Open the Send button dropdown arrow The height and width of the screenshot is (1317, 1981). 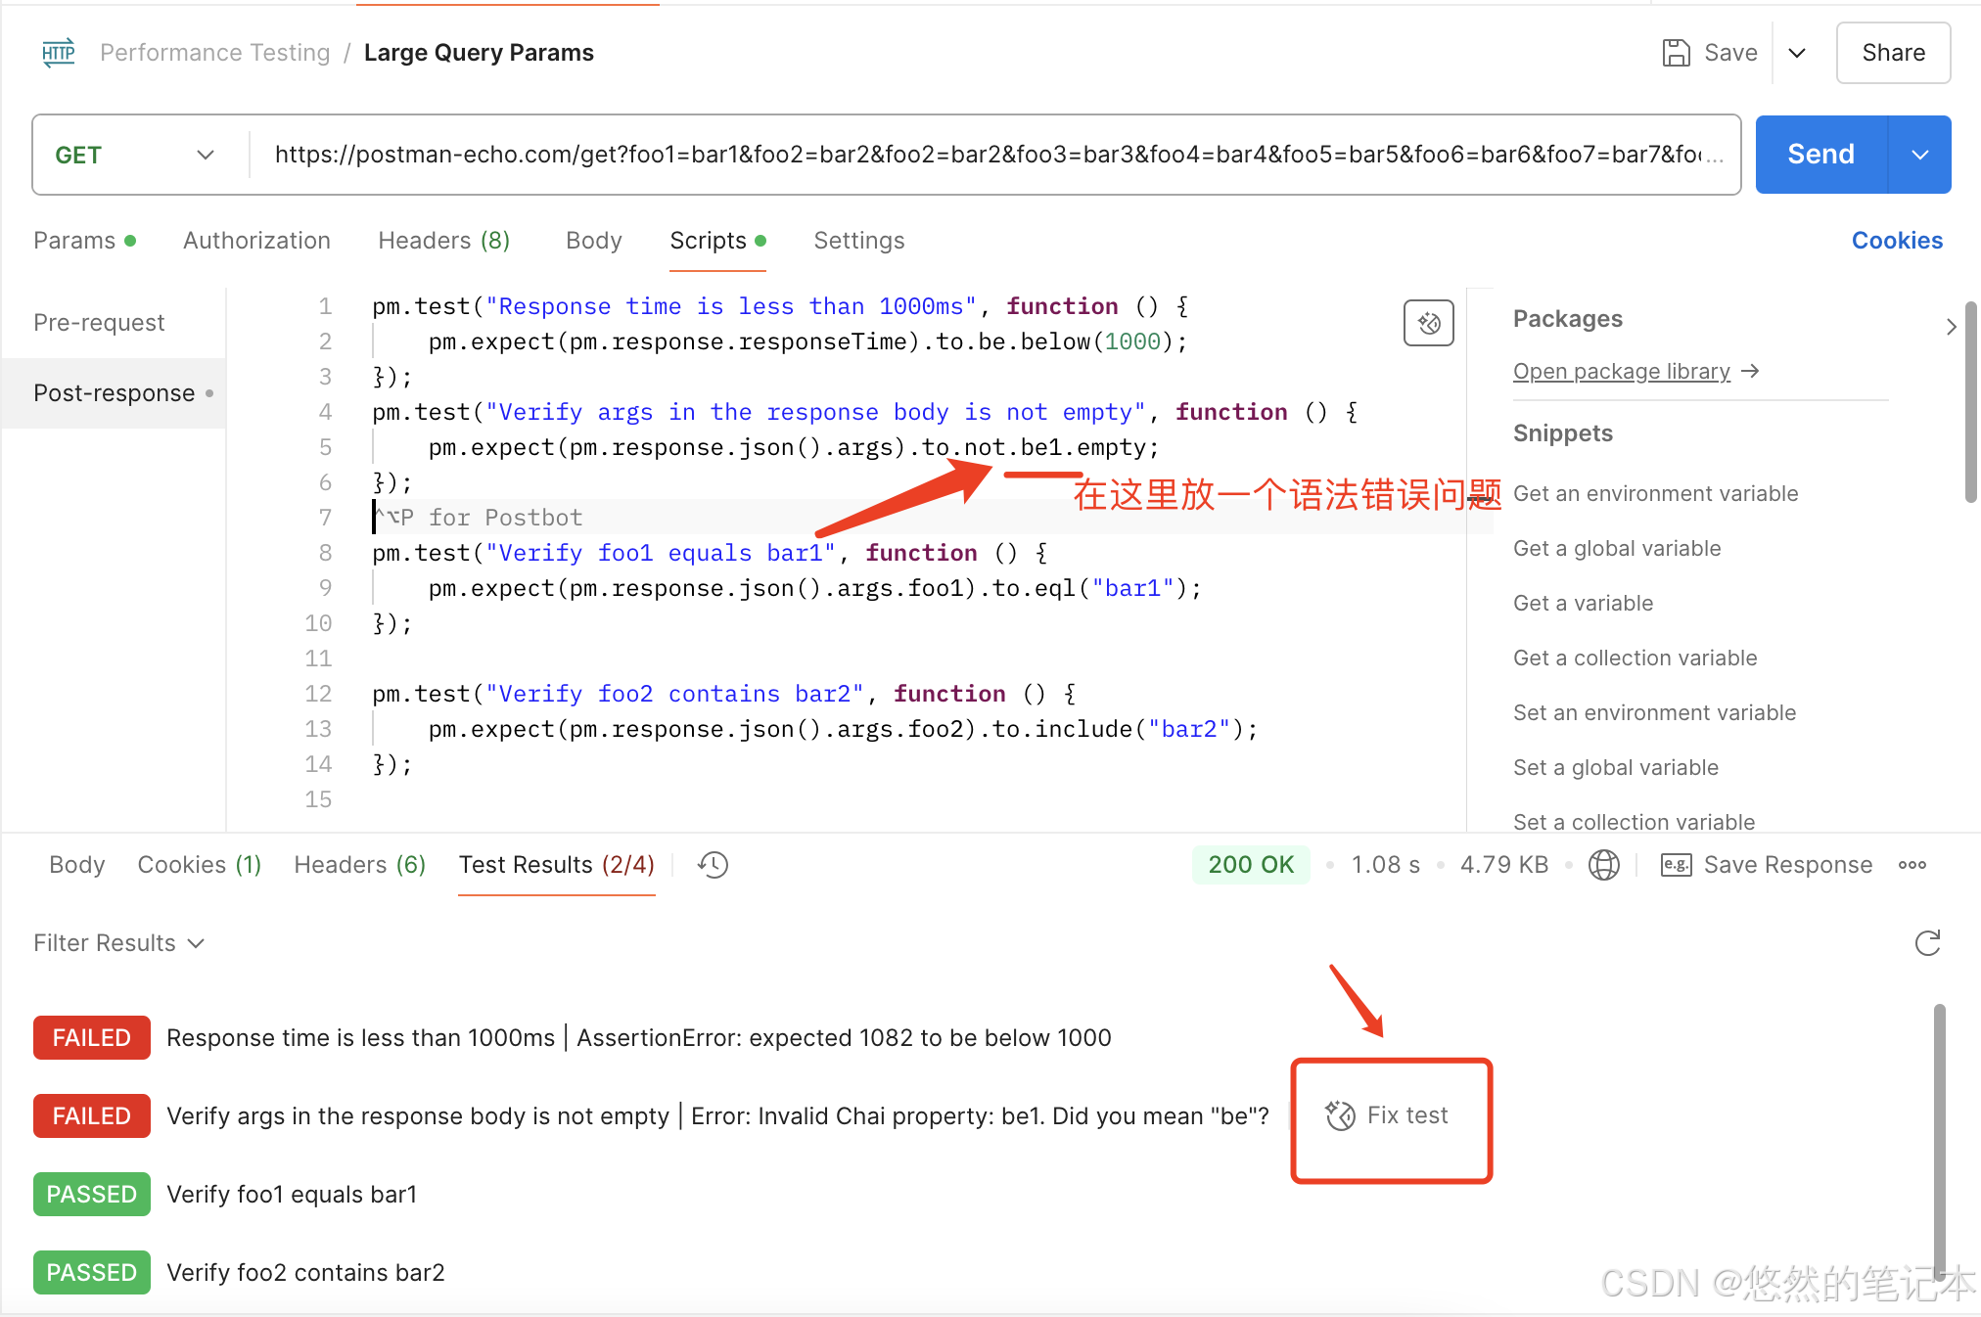[1919, 155]
